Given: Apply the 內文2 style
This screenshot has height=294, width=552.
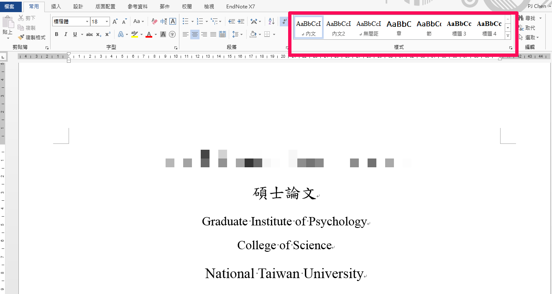Looking at the screenshot, I should (339, 28).
